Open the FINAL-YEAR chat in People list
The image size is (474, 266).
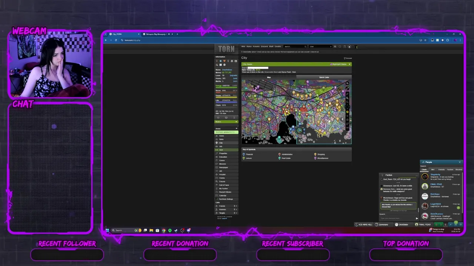(x=441, y=186)
